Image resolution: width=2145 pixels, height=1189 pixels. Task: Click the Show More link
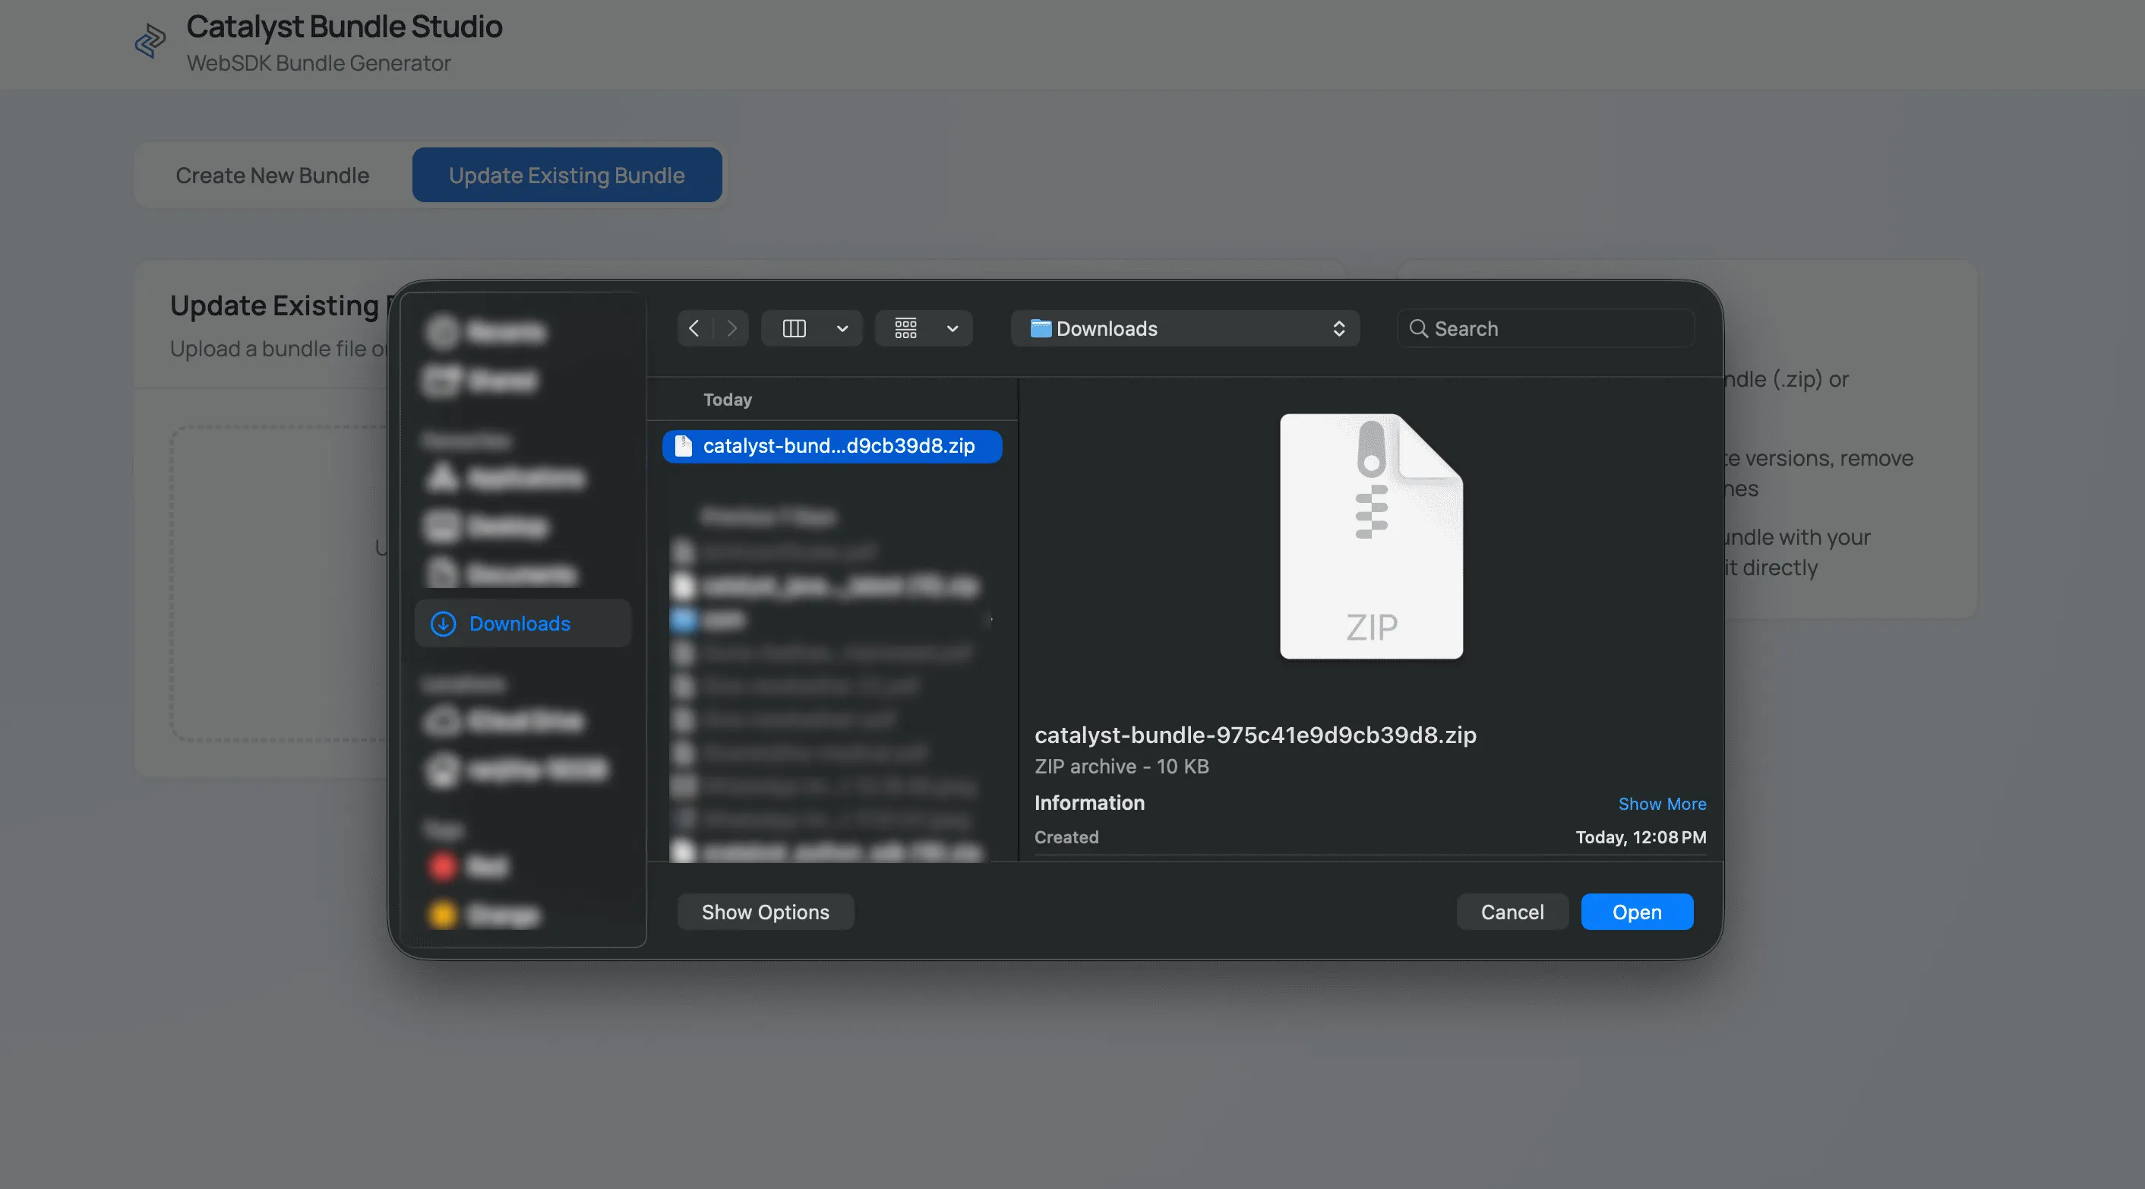pos(1662,804)
